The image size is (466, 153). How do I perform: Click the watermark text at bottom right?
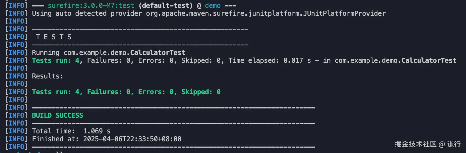pyautogui.click(x=427, y=144)
